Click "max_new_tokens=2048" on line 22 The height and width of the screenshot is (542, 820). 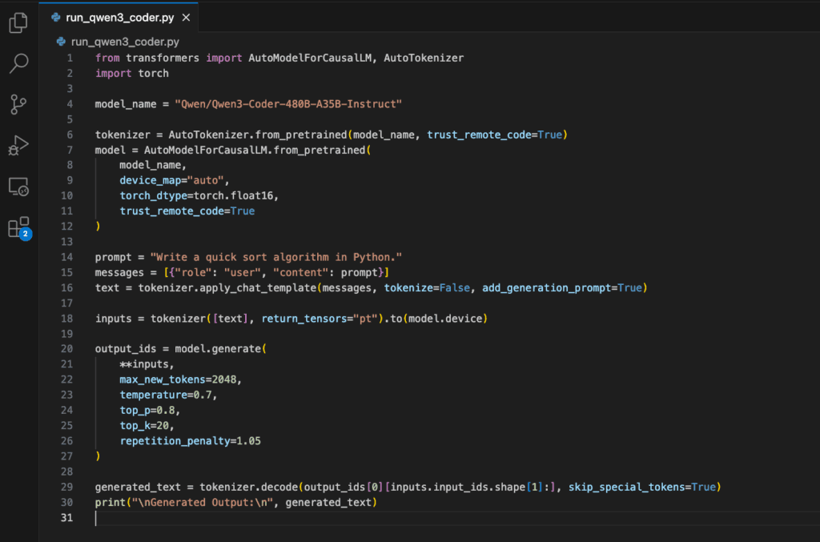[178, 379]
